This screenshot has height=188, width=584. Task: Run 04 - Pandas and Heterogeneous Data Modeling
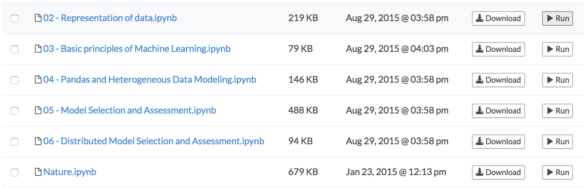click(x=557, y=80)
